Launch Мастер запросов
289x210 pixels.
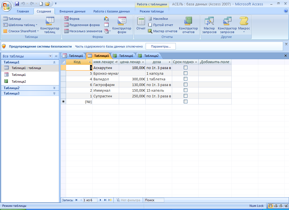(209, 25)
